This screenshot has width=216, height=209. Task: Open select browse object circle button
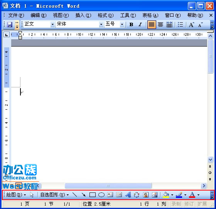210,173
